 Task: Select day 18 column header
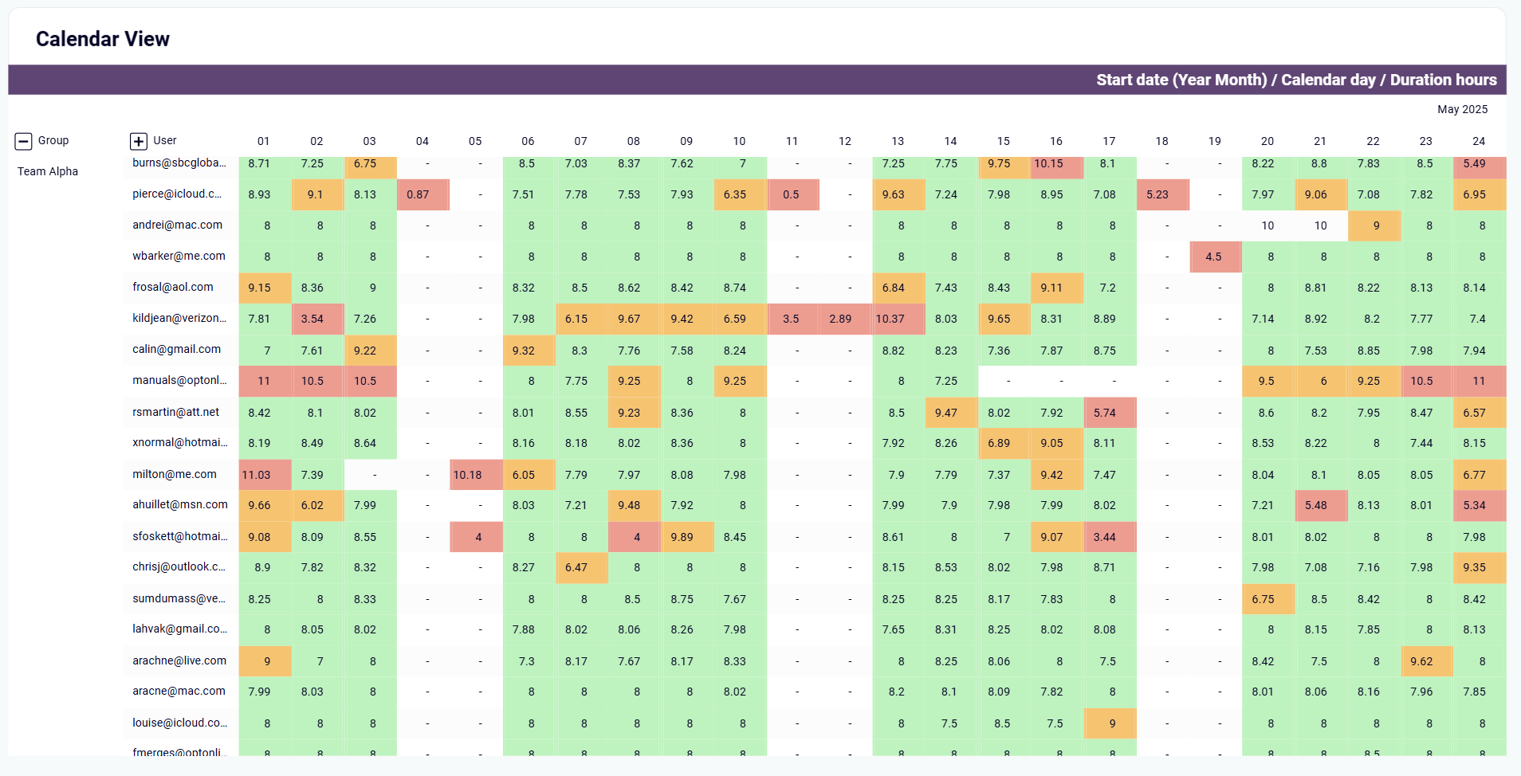[1162, 141]
